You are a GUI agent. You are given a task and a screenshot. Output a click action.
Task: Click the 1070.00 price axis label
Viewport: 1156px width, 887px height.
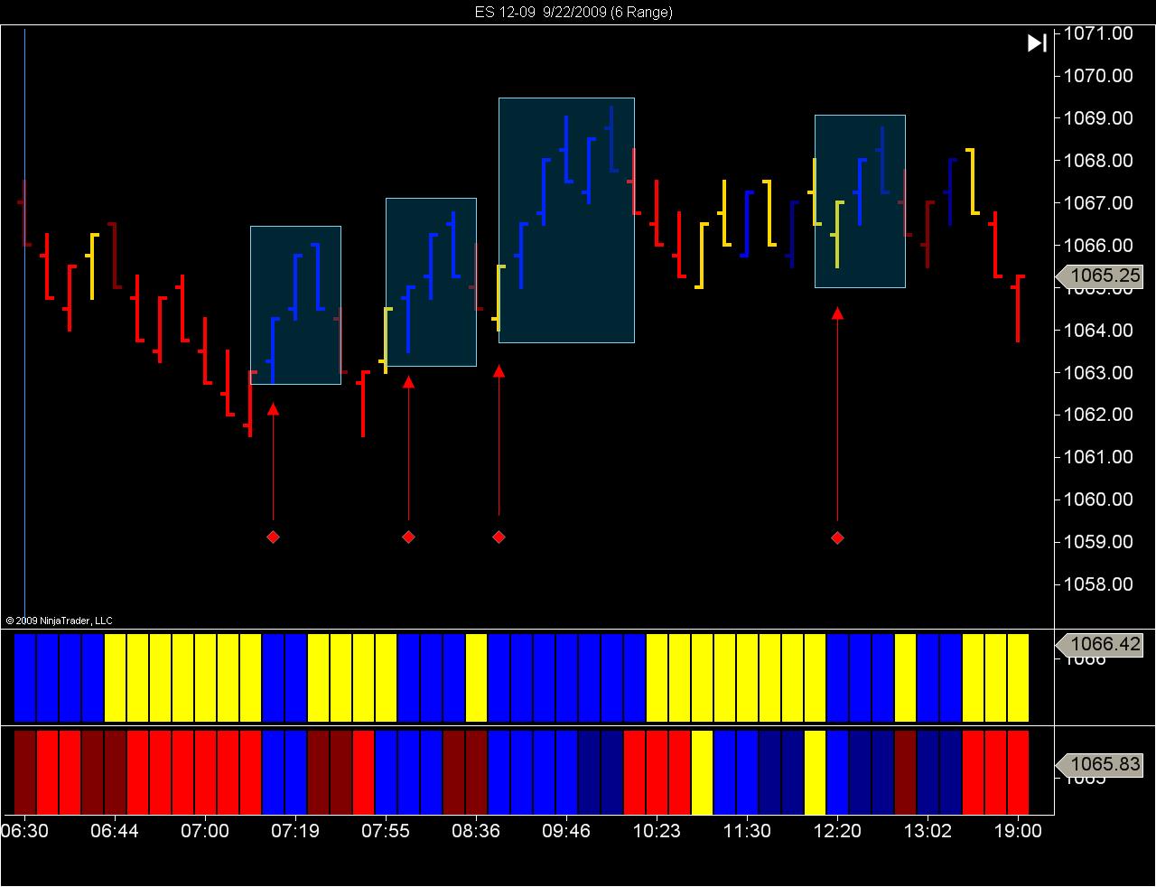[1098, 76]
